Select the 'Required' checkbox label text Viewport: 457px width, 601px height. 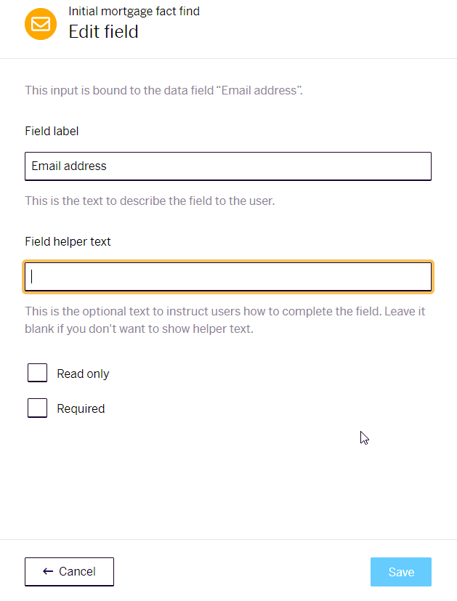[81, 408]
